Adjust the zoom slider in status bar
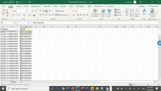 pyautogui.click(x=148, y=84)
